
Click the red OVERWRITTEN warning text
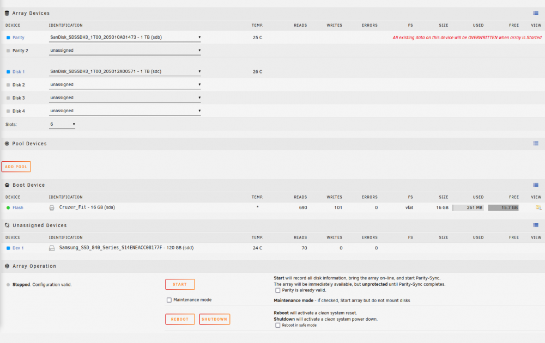point(467,38)
